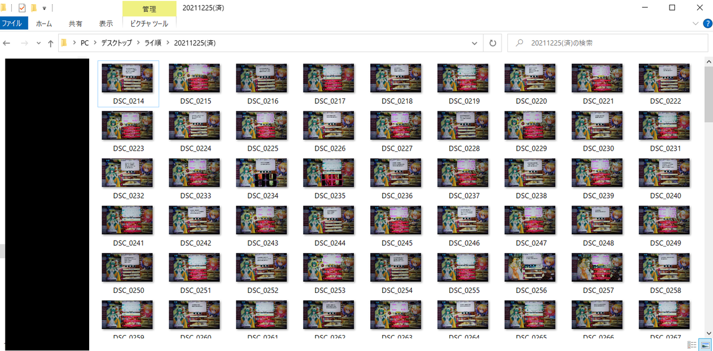Viewport: 713px width, 351px height.
Task: Switch to the 共有 ribbon tab
Action: click(x=75, y=24)
